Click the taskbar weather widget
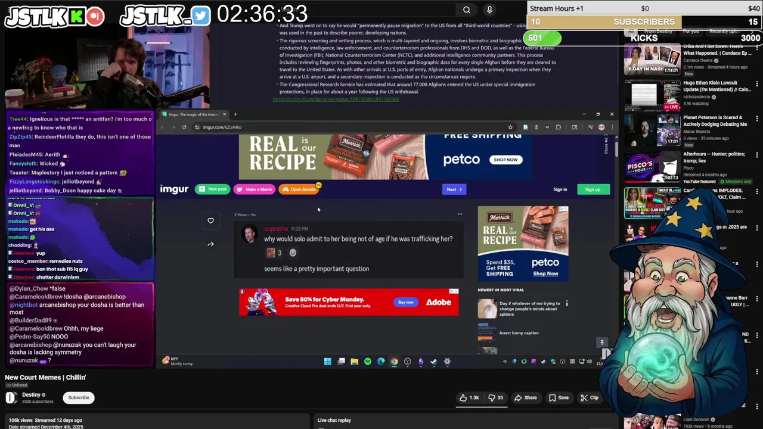 178,361
